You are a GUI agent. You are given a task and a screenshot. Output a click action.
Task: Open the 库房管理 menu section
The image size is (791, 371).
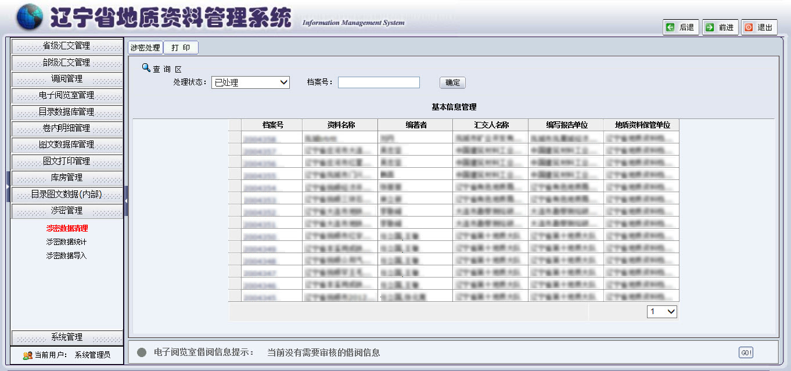(x=67, y=178)
